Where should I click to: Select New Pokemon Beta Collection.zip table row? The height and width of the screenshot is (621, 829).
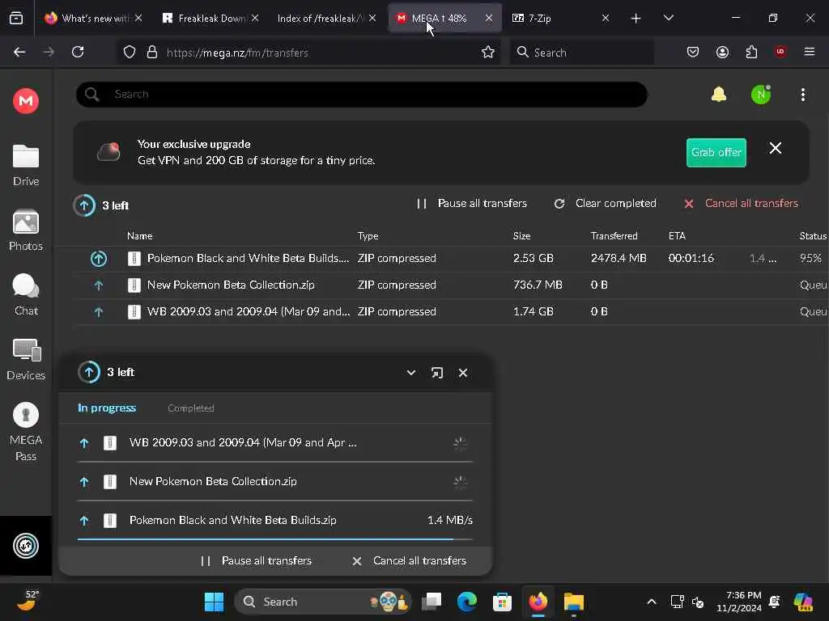452,285
